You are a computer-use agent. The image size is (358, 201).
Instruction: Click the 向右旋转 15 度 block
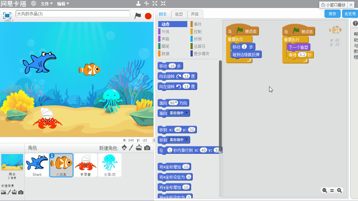pyautogui.click(x=177, y=76)
